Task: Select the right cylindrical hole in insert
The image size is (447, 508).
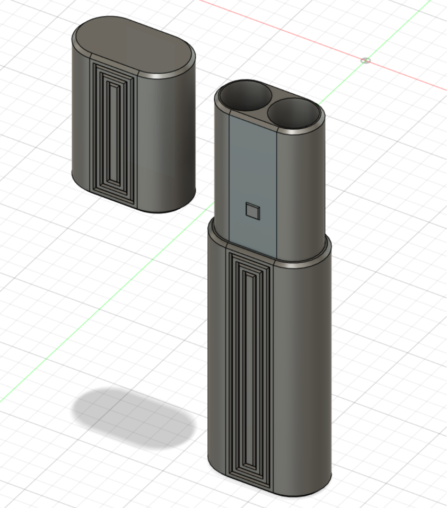Action: (294, 113)
